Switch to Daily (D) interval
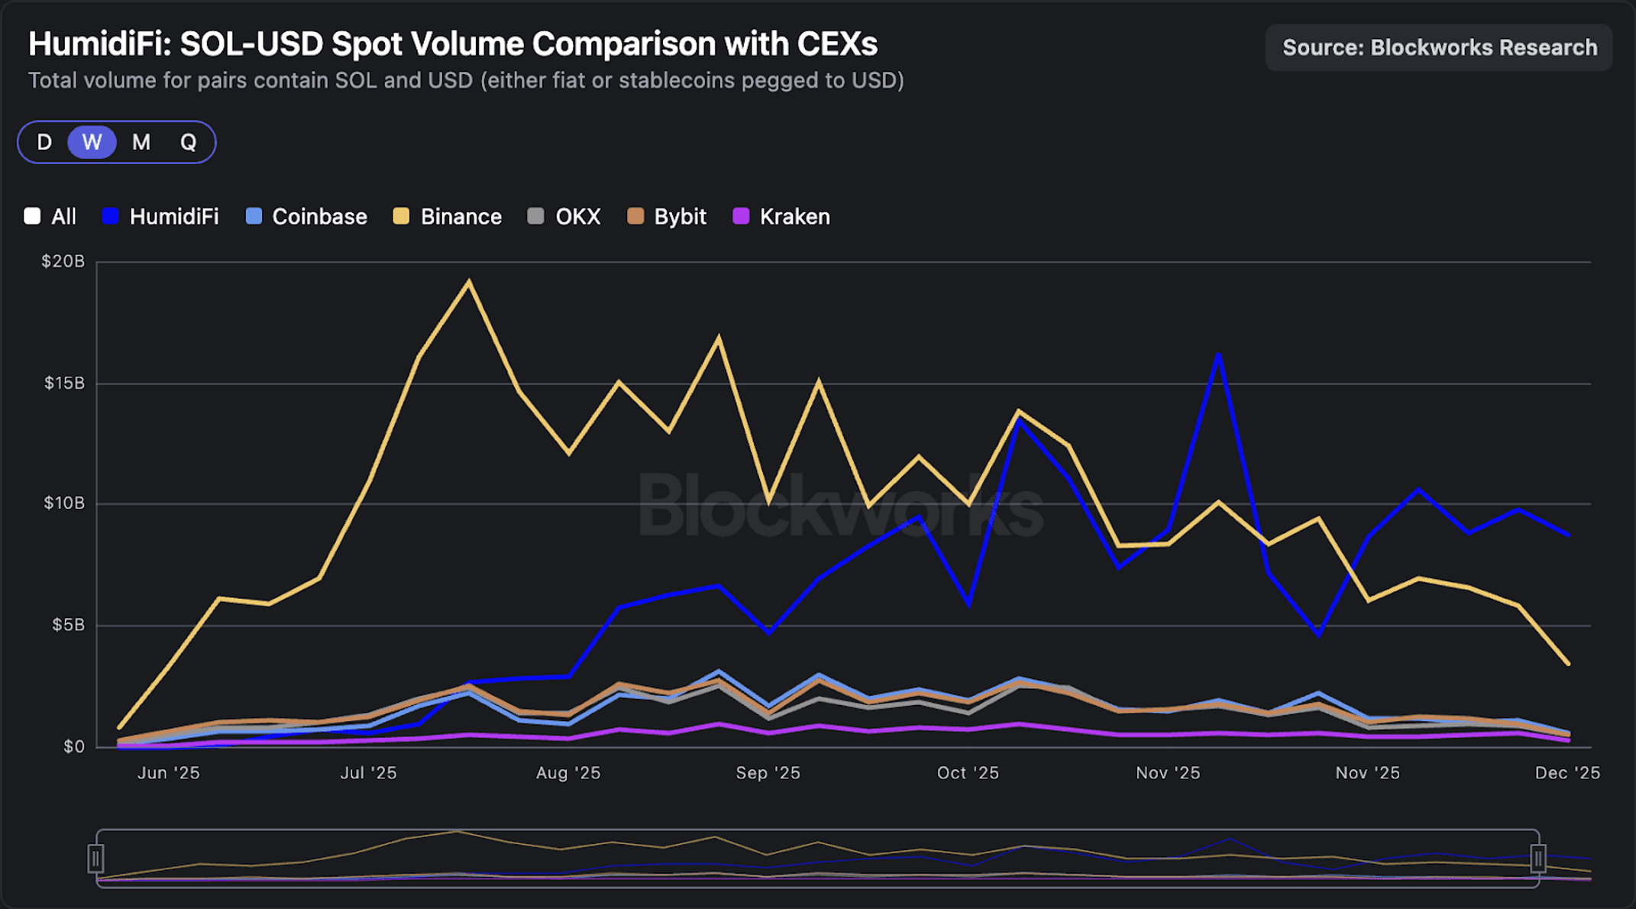 44,142
